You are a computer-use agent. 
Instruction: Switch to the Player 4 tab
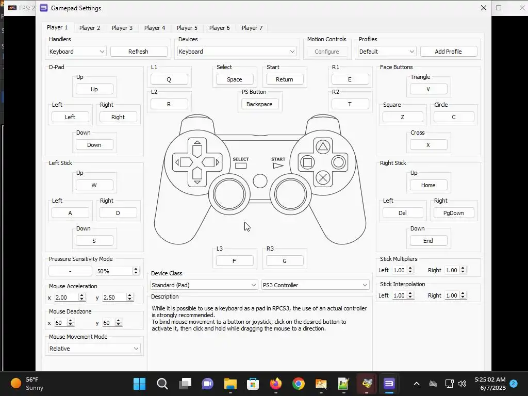point(155,28)
